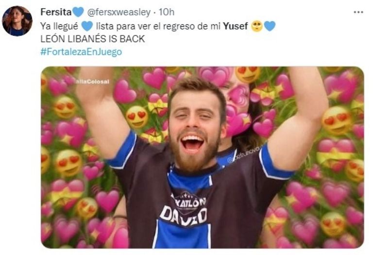Open the @fersxweasley handle link
Viewport: 373px width, 255px height.
click(119, 12)
